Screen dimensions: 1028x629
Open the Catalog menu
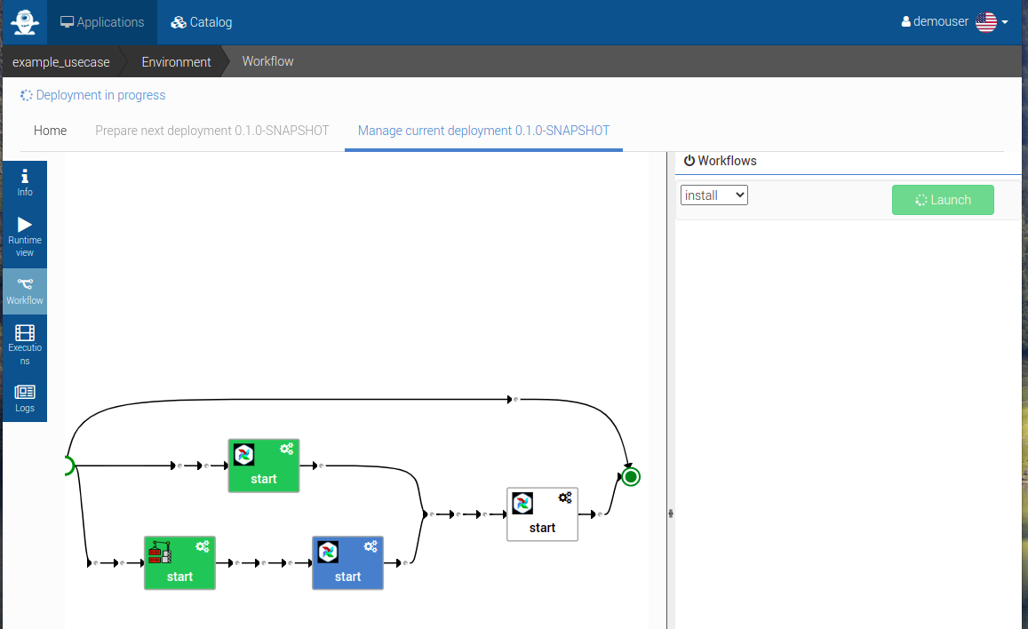click(202, 22)
